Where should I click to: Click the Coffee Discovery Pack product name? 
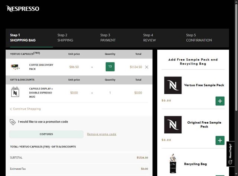point(41,67)
